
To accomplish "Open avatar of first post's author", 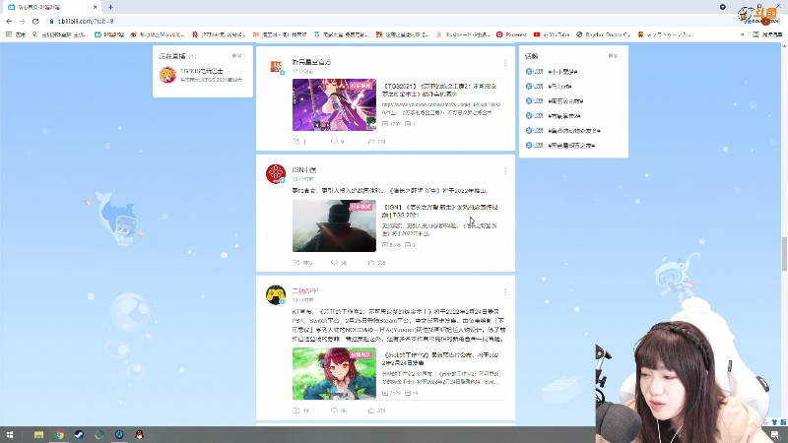I will (276, 66).
